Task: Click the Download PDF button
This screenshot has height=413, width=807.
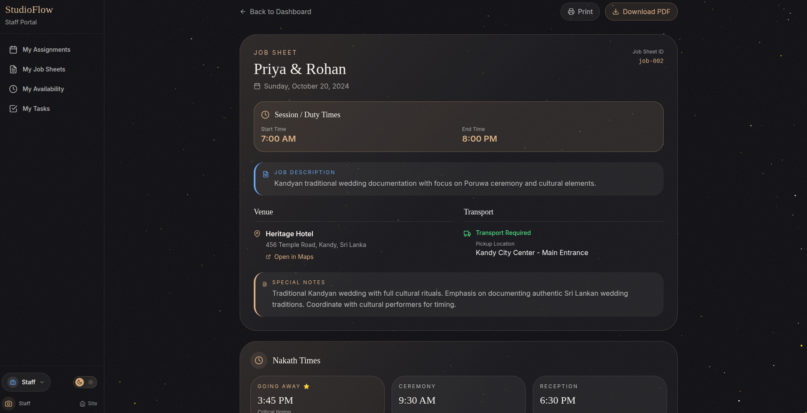Action: click(x=641, y=12)
